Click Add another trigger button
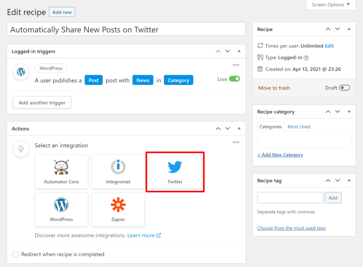 click(x=42, y=103)
